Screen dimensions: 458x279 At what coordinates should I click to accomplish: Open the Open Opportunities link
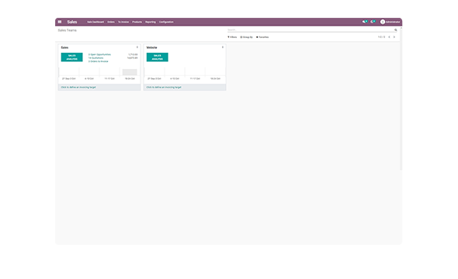pyautogui.click(x=99, y=54)
